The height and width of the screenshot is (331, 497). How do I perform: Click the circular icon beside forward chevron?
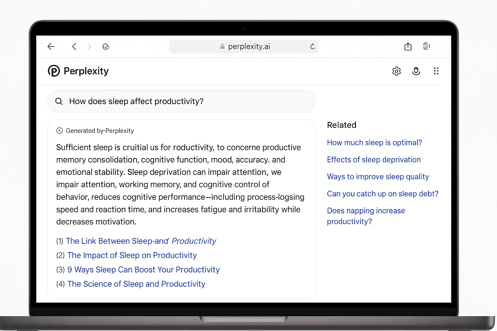coord(105,47)
